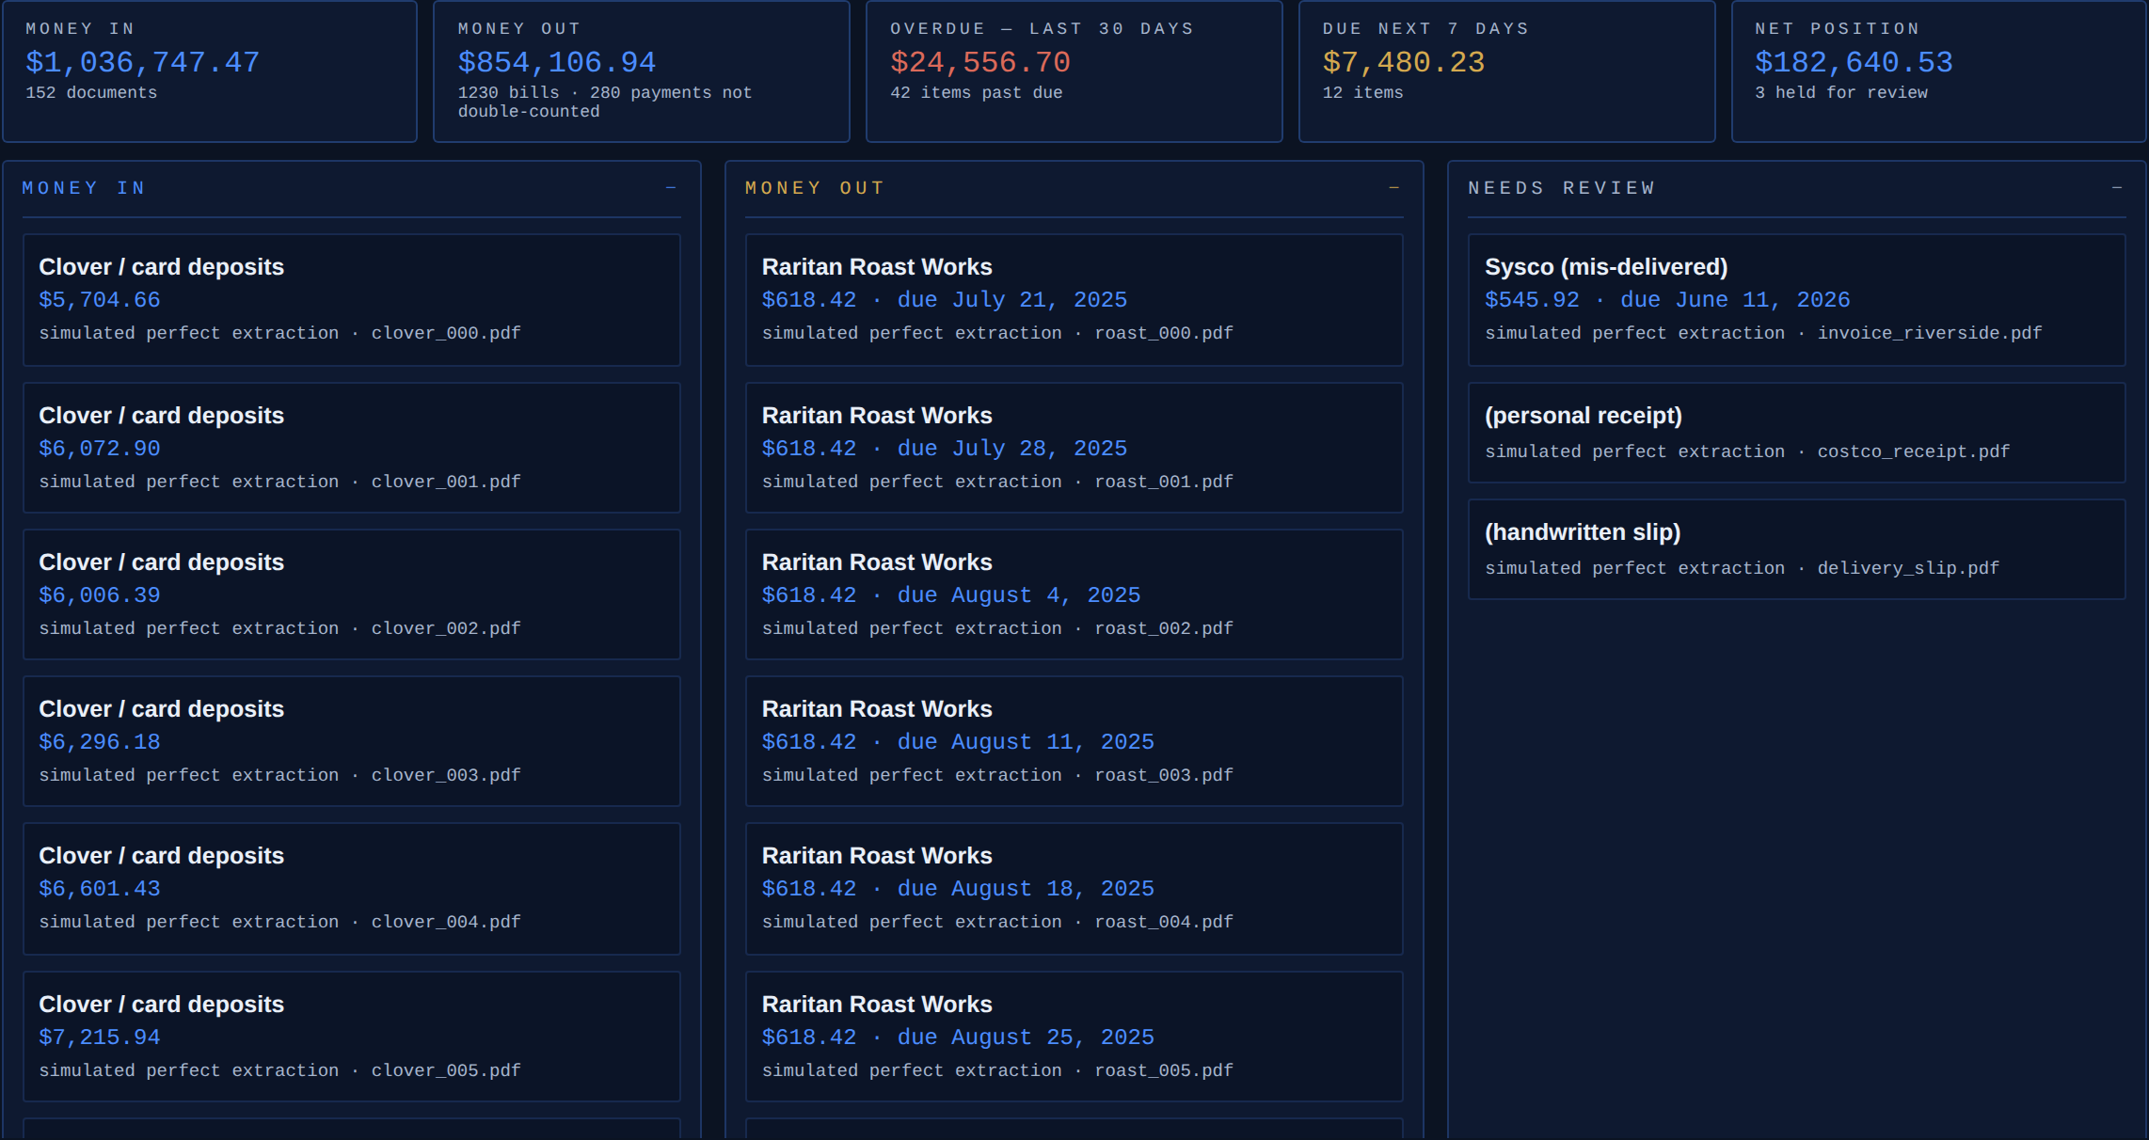Open the (handwritten slip) review item
Screen dimensions: 2149x1140
click(x=1796, y=549)
